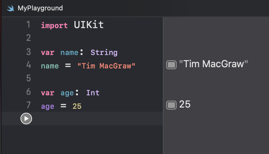Click the name variable declaration on line 3

[69, 53]
